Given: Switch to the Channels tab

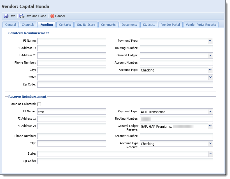Looking at the screenshot, I should pos(28,25).
